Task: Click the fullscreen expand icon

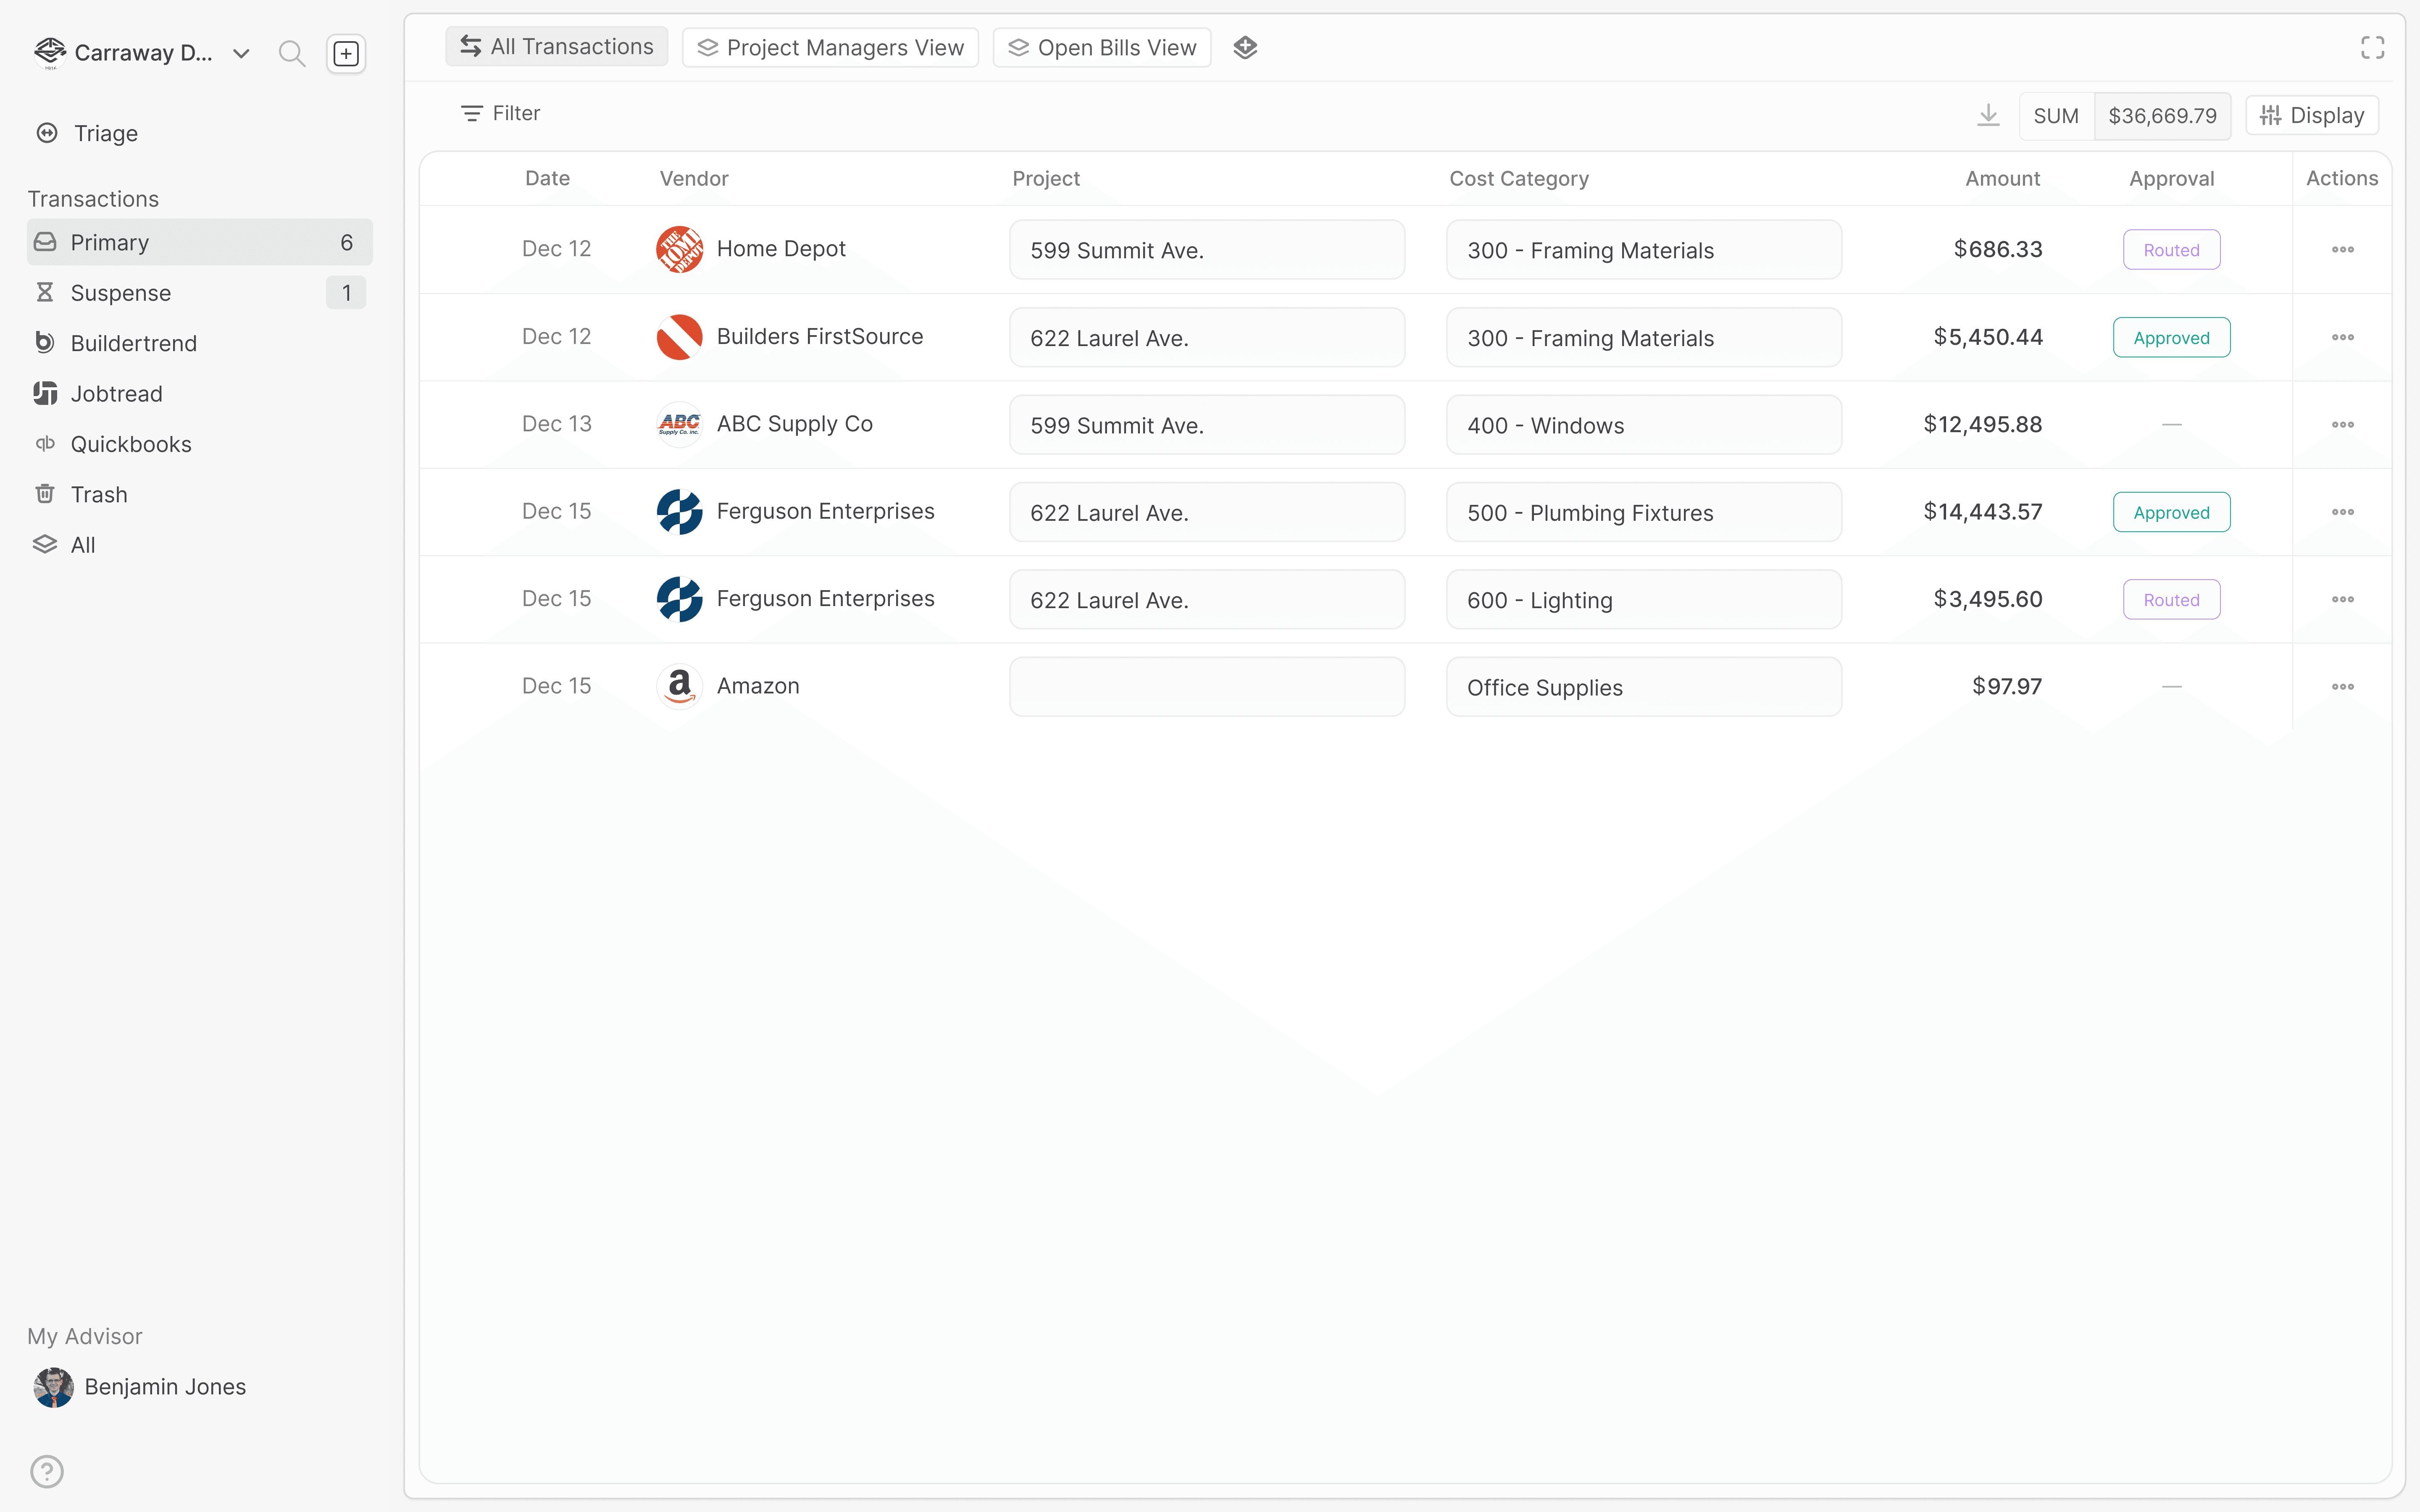Action: pos(2372,47)
